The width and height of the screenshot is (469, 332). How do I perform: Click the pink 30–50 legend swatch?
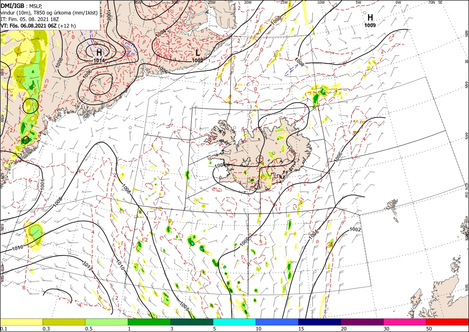(405, 322)
